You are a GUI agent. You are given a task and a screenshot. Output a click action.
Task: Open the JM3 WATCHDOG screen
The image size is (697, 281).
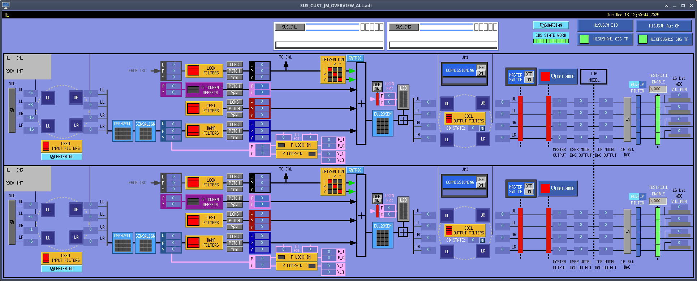click(558, 189)
